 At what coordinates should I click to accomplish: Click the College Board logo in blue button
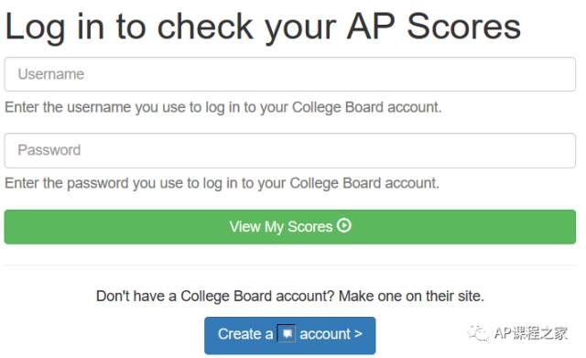click(287, 333)
